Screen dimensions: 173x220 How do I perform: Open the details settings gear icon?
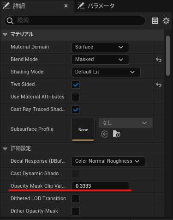(166, 21)
